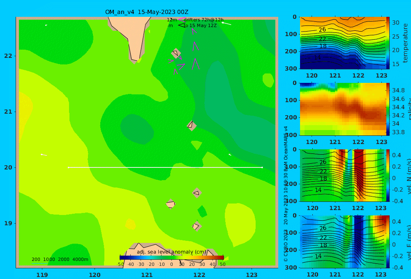
Task: Click the sea level anomaly color bar
Action: (x=172, y=258)
